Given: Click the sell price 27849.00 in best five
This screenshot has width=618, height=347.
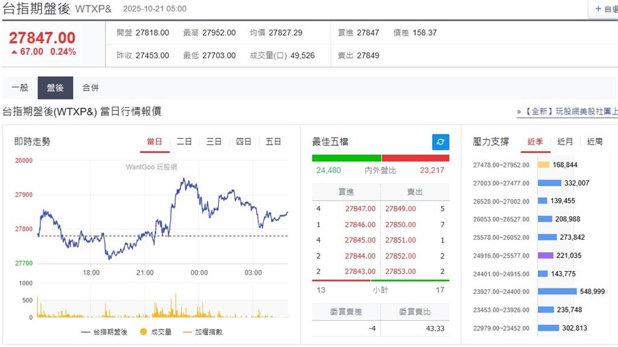Looking at the screenshot, I should point(400,208).
